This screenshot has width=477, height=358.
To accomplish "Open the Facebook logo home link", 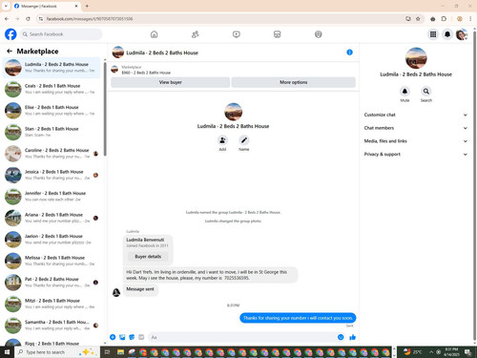I will 10,34.
